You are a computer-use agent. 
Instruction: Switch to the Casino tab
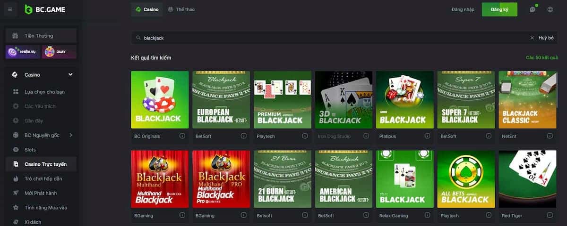[147, 9]
